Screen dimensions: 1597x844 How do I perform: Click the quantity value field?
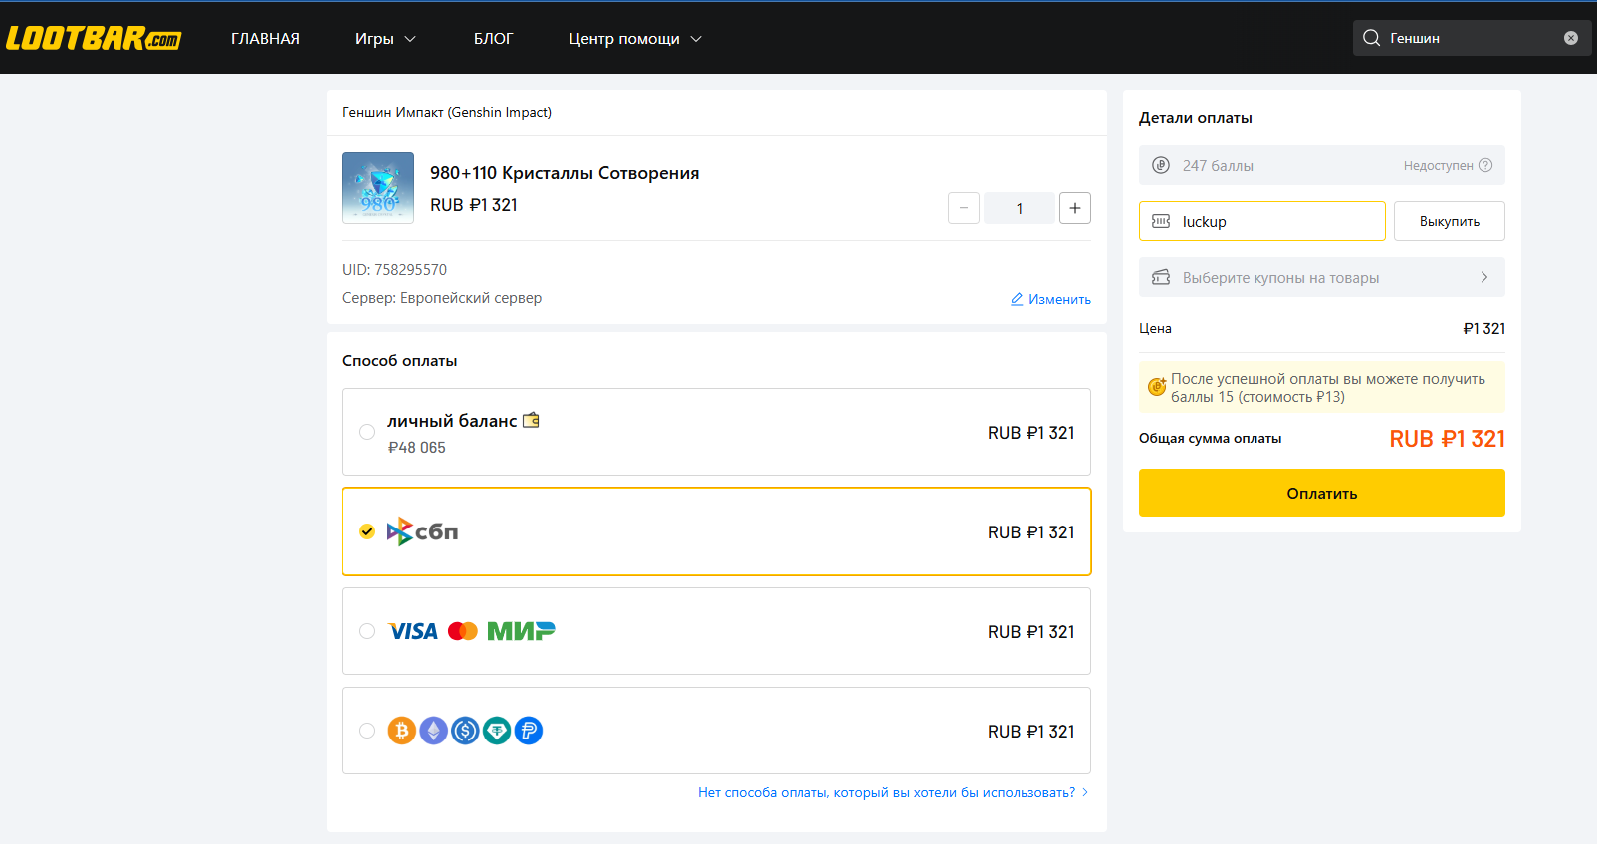(x=1020, y=208)
